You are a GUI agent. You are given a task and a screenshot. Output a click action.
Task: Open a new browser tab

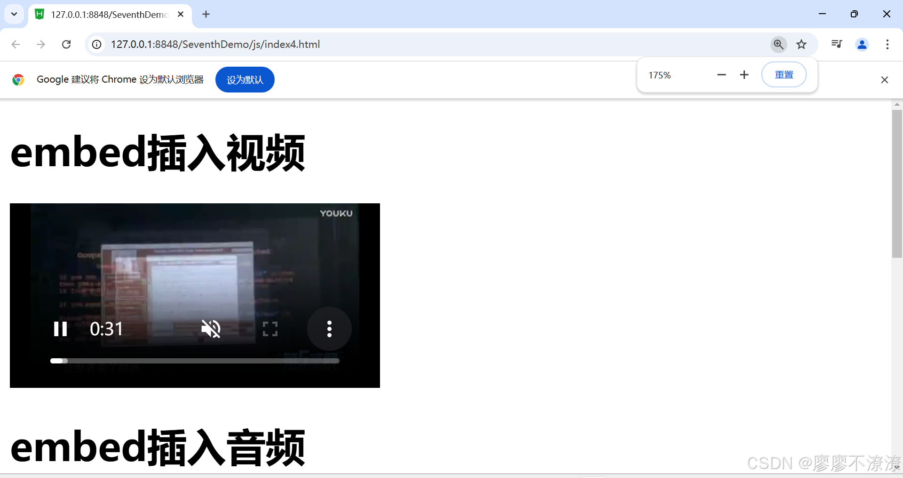point(206,14)
